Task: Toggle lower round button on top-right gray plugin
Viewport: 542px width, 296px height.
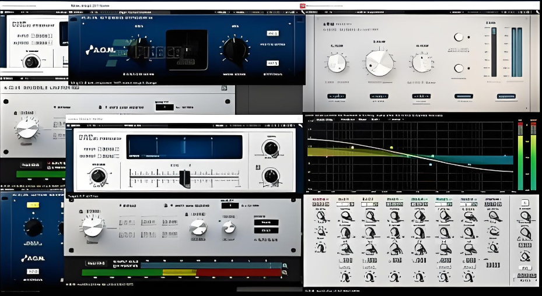Action: (x=459, y=68)
